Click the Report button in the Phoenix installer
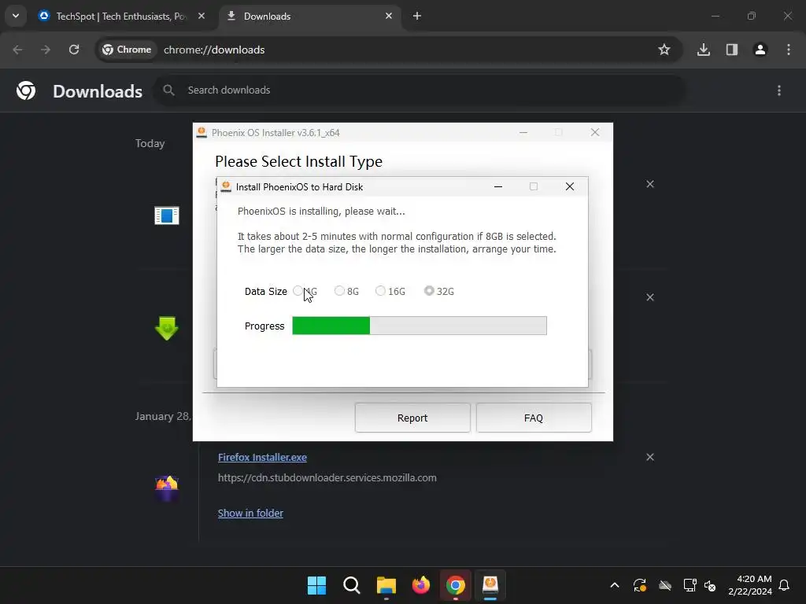806x604 pixels. pyautogui.click(x=412, y=418)
